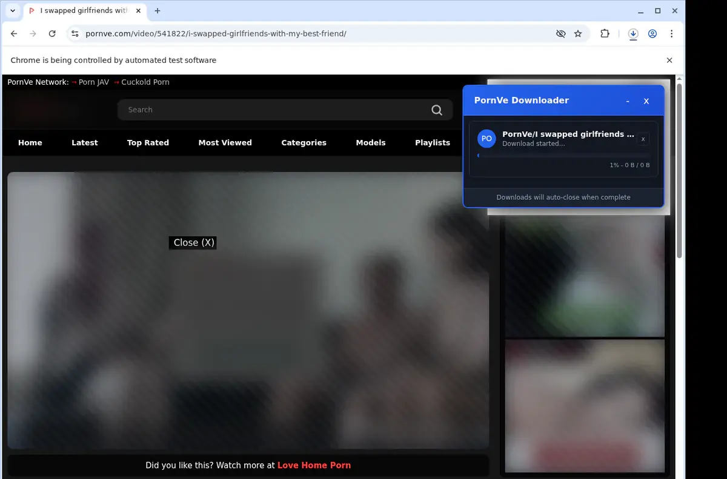Close the PornVe Downloader panel
Viewport: 727px width, 479px height.
tap(646, 101)
